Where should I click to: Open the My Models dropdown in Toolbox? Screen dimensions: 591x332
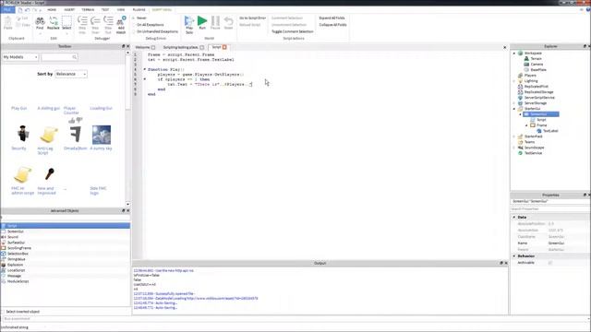pyautogui.click(x=20, y=57)
